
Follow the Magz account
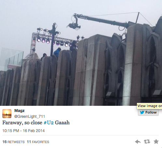click(x=148, y=113)
